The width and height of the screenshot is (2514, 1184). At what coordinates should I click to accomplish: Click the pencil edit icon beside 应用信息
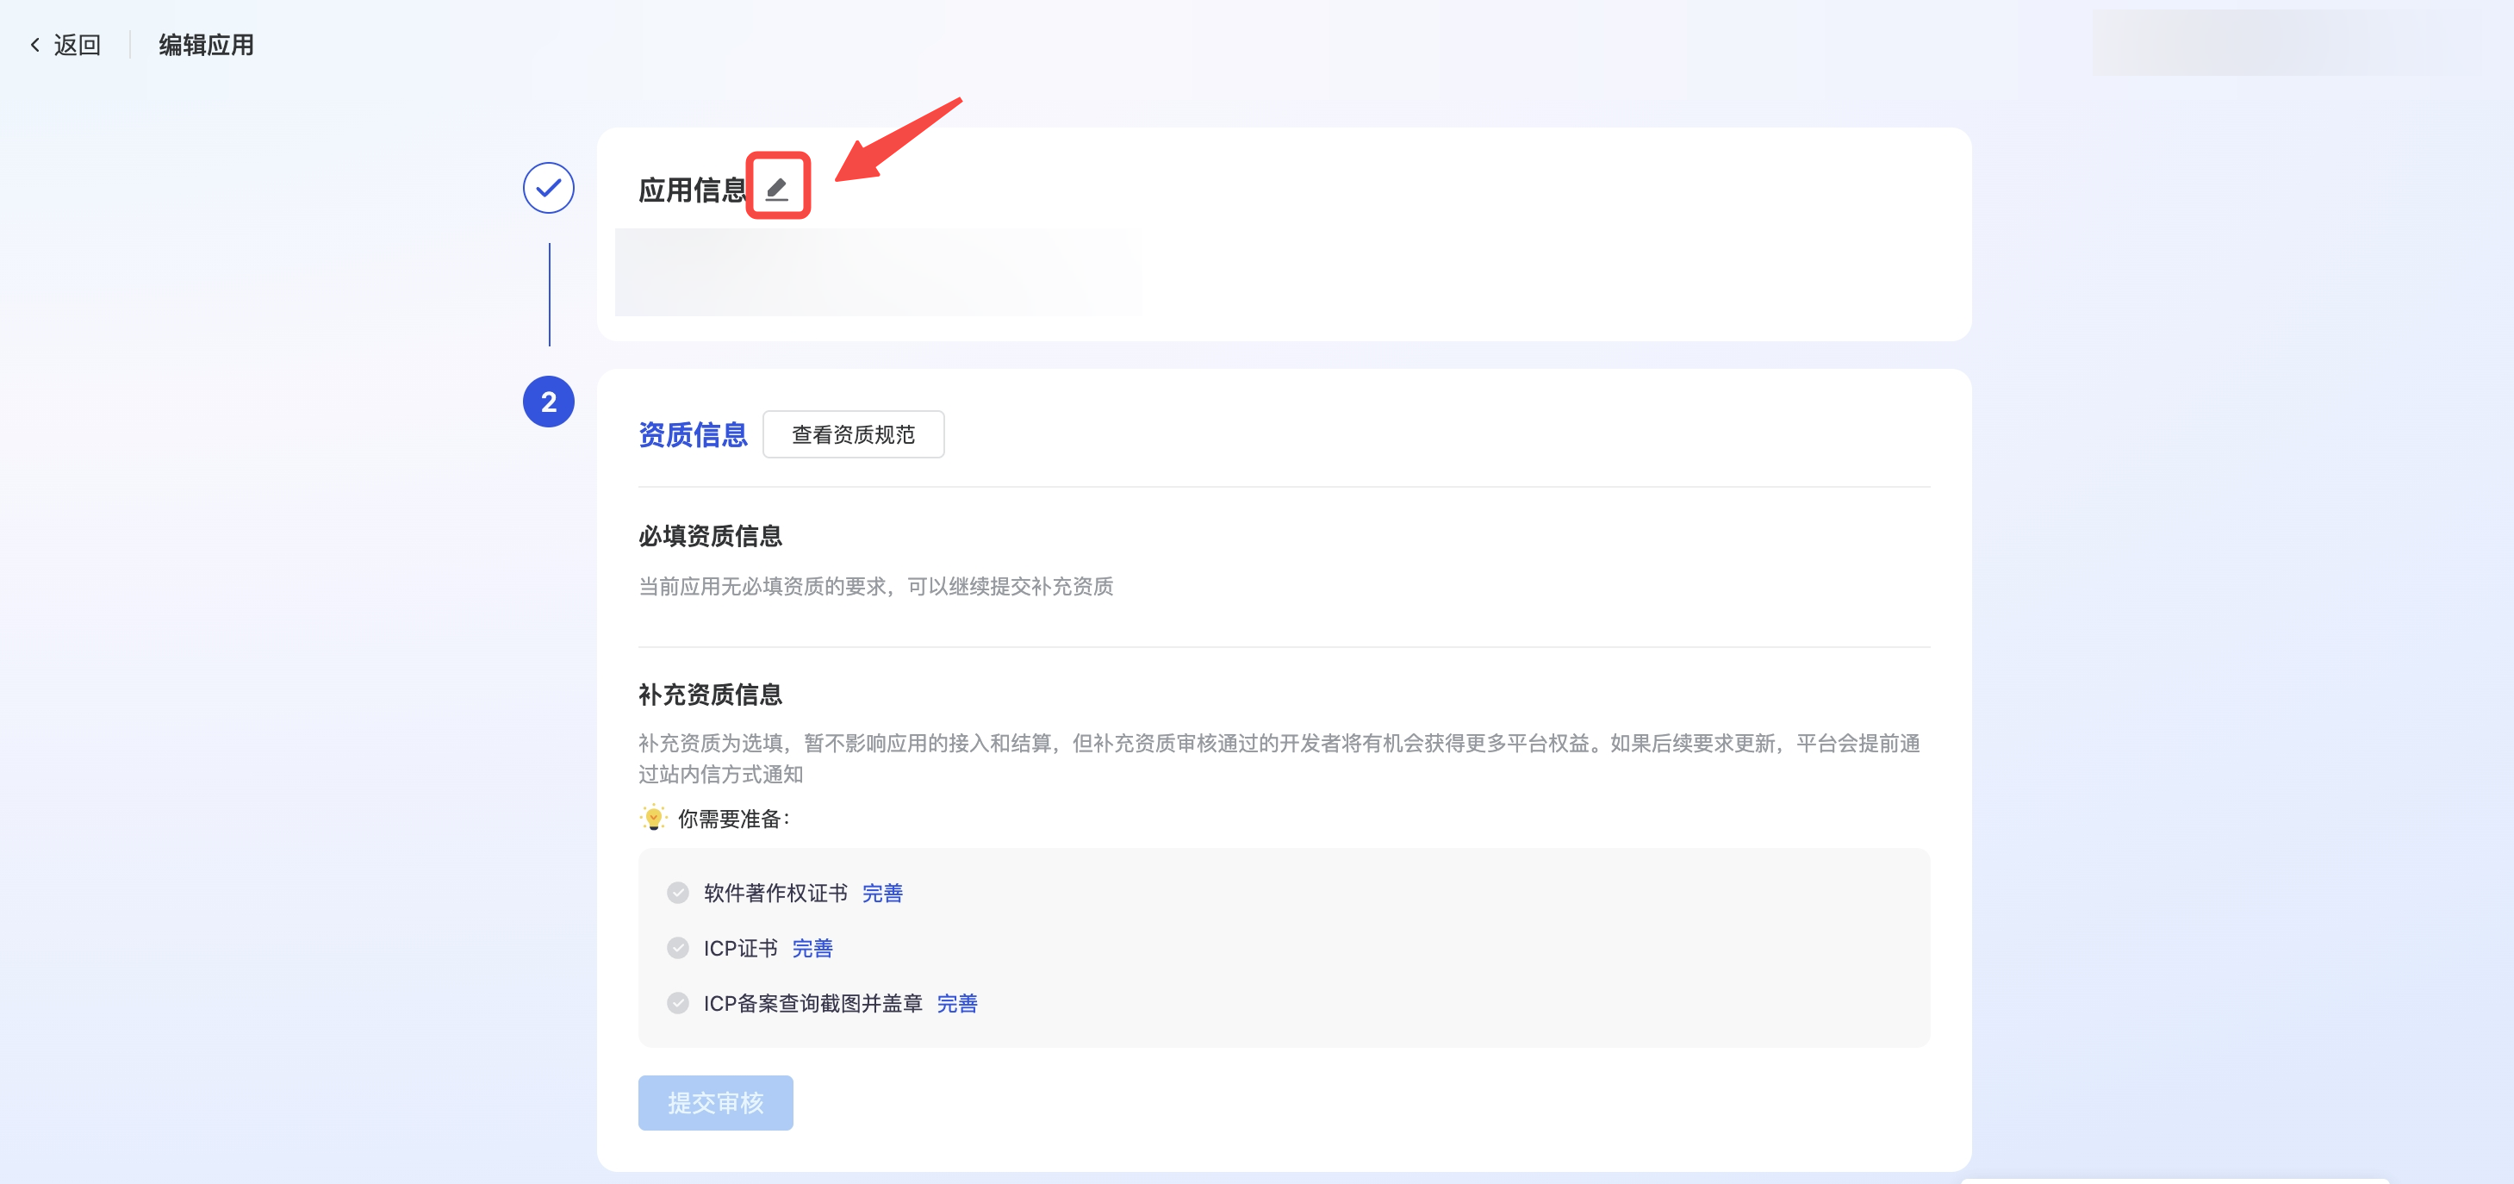pos(777,187)
